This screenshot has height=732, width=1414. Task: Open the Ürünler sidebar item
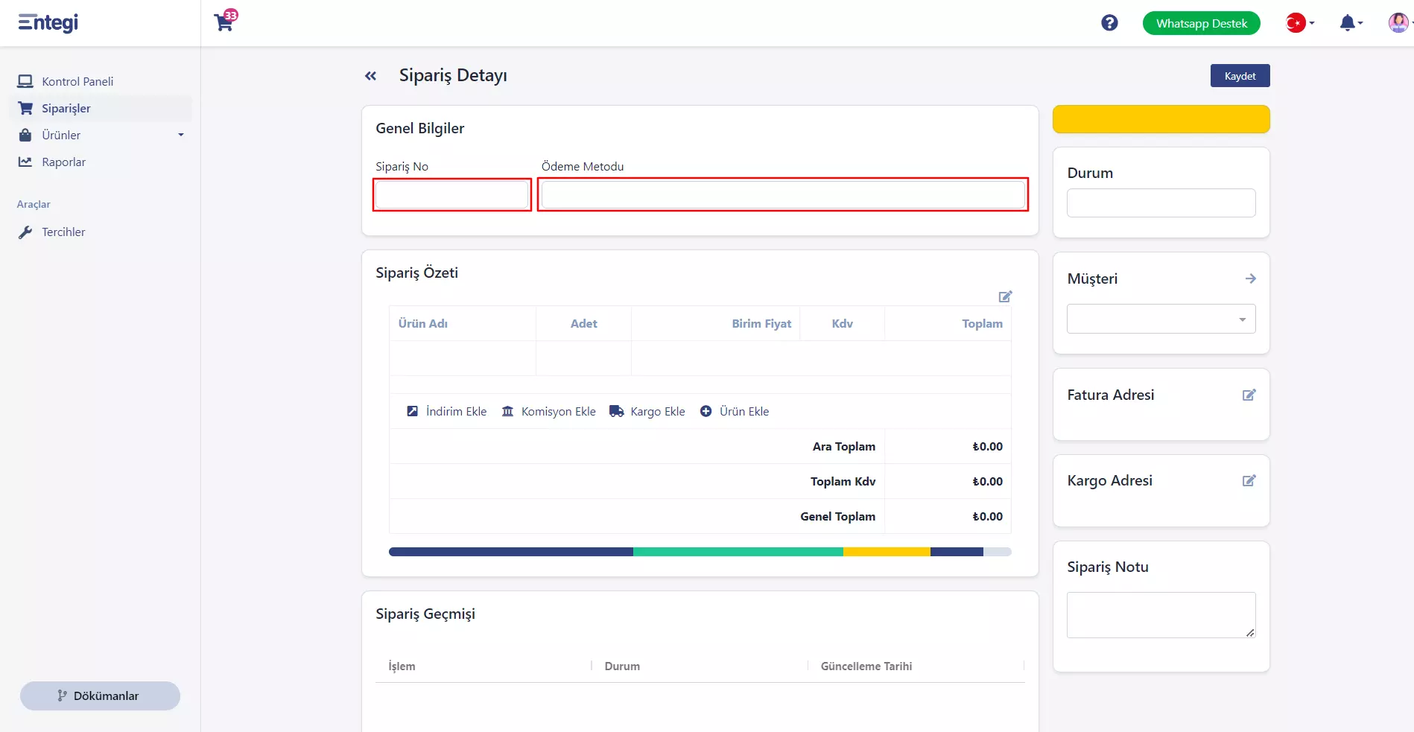(61, 135)
